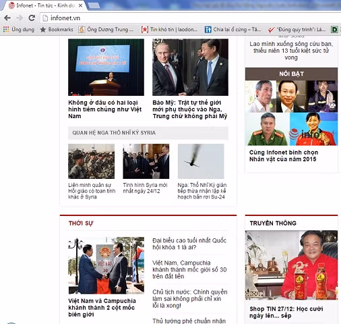Open Shop TIN 27/12: Học cười ngày lên sếp
Screen dimensions: 341x324
286,313
